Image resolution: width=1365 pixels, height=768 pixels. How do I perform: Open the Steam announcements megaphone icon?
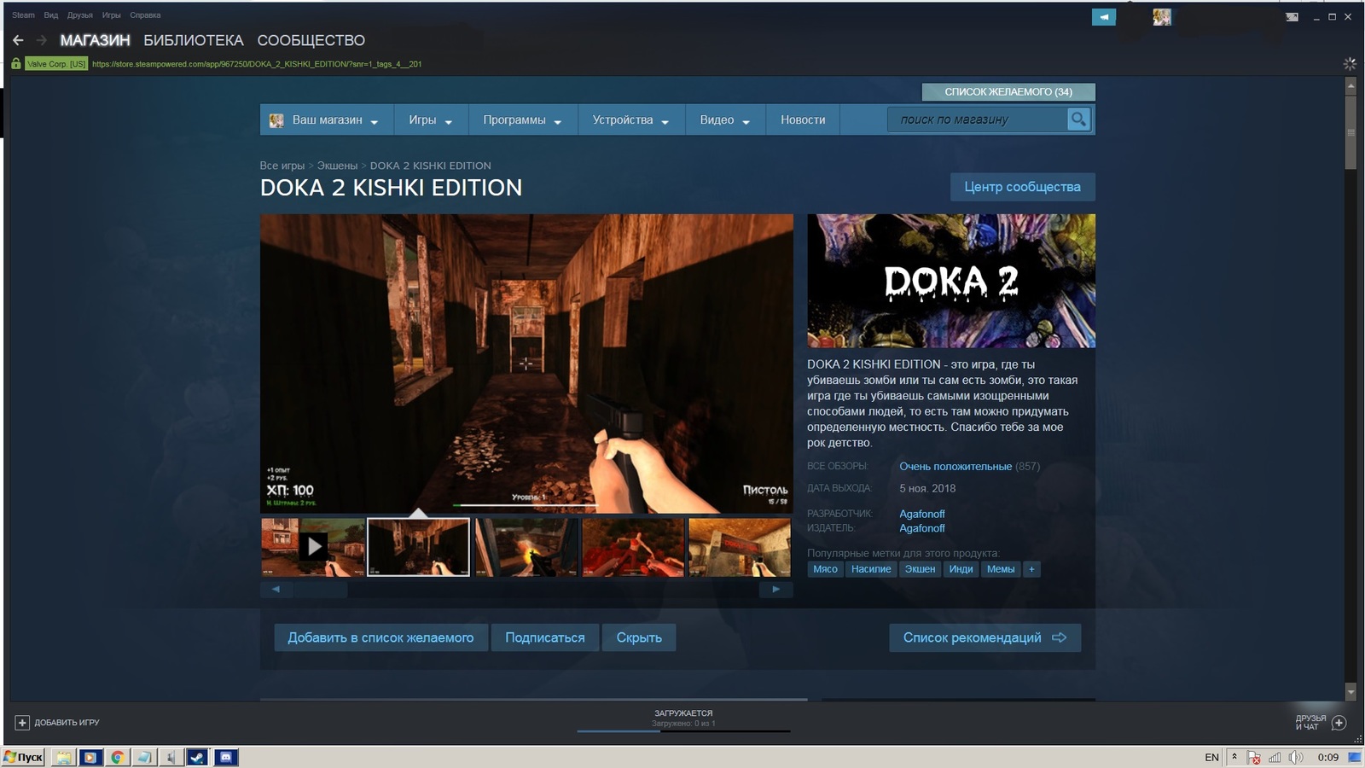pyautogui.click(x=1103, y=17)
